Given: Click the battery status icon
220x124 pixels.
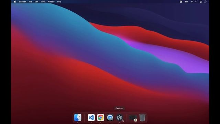Looking at the screenshot, I should pos(186,2).
